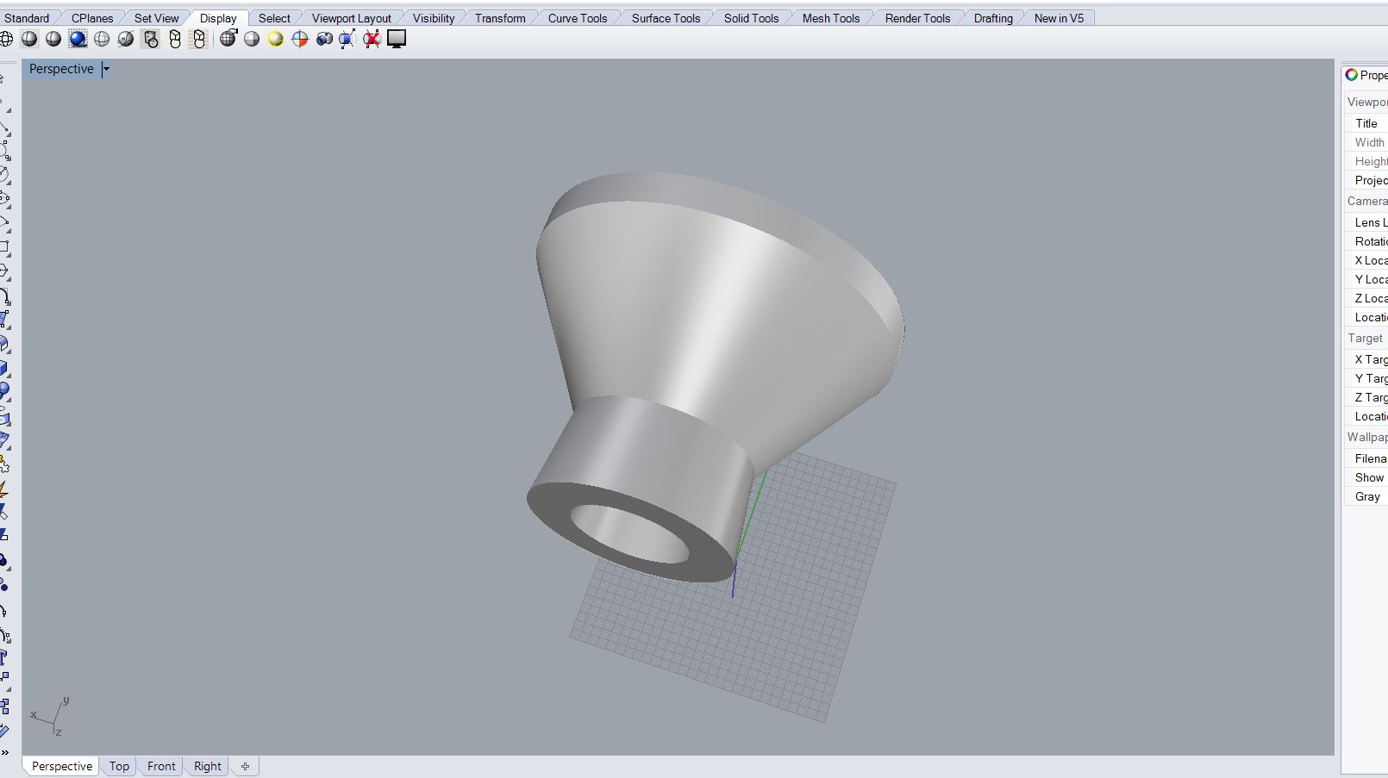Choose the Pen display mode icon
The width and height of the screenshot is (1388, 778).
199,39
